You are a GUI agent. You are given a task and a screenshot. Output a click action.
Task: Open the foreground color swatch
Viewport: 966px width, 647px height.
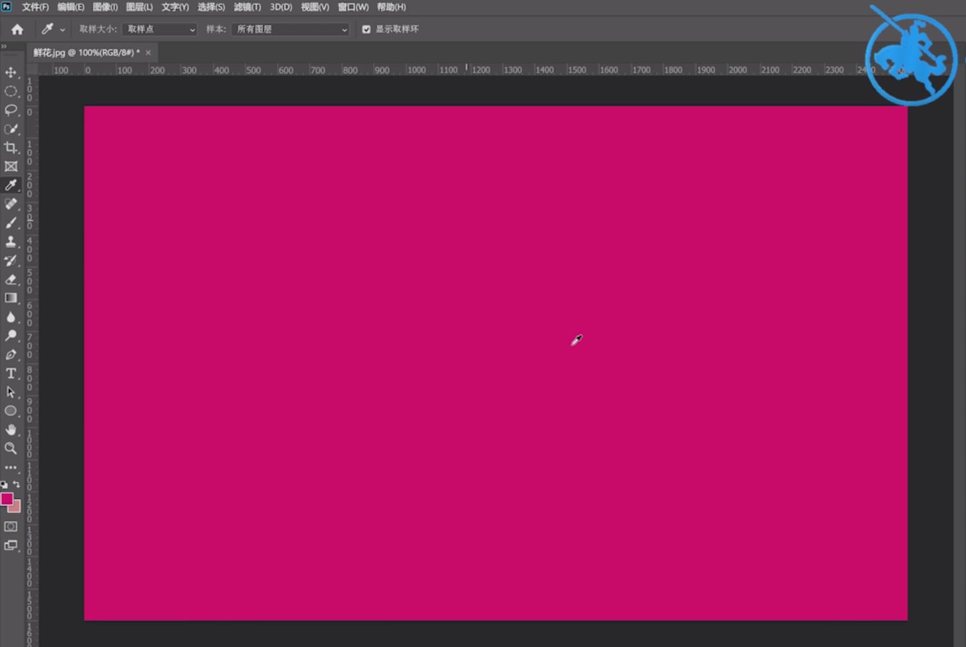click(7, 499)
